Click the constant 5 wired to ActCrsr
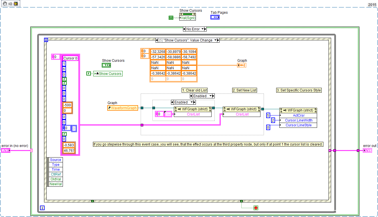 pyautogui.click(x=268, y=115)
